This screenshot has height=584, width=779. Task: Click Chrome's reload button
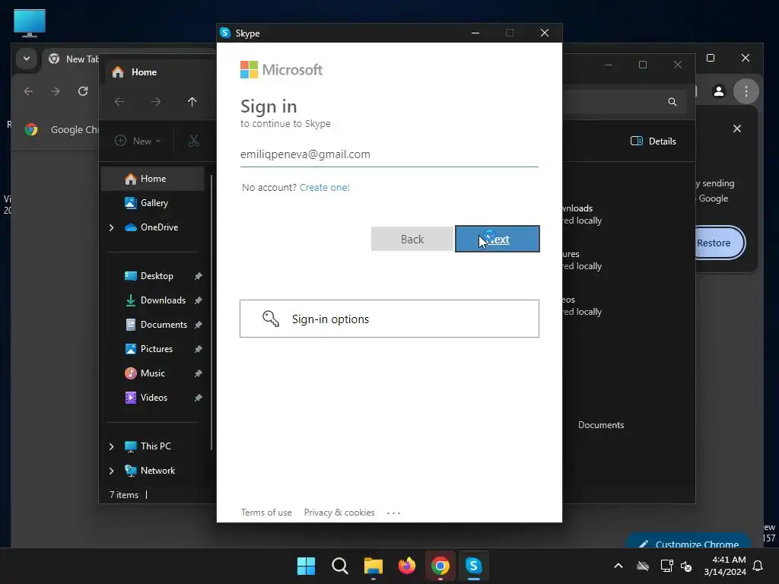pos(83,91)
